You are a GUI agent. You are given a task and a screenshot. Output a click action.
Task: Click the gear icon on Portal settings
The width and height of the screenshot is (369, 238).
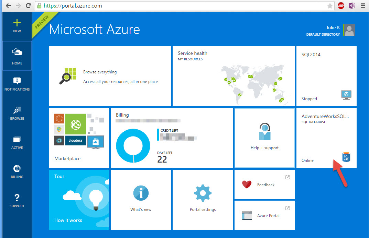[203, 193]
